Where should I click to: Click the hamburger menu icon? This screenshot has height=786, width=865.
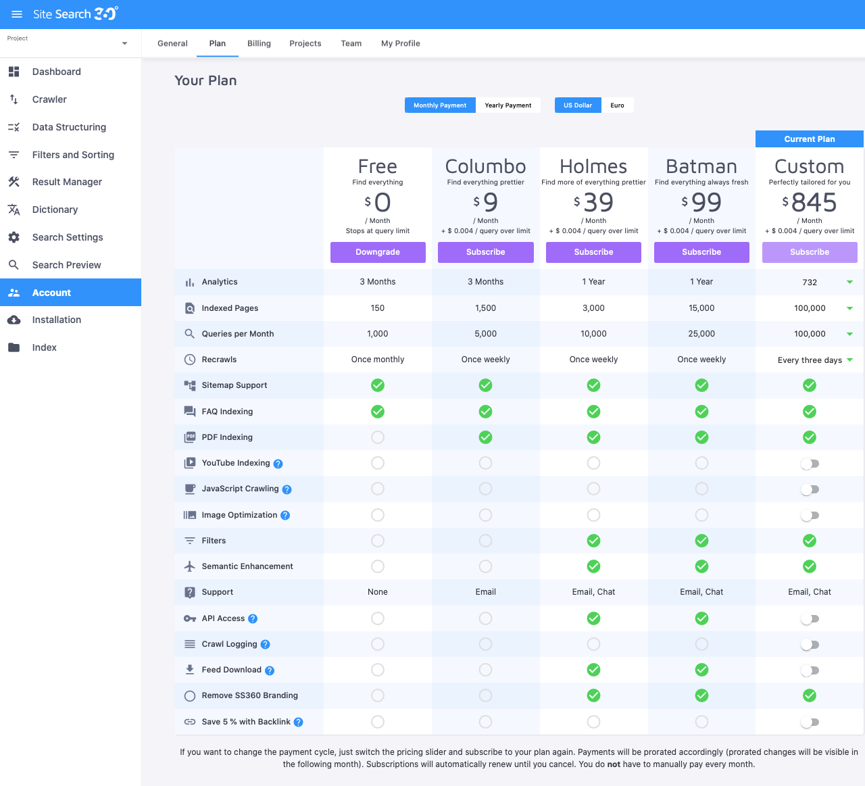[x=17, y=14]
